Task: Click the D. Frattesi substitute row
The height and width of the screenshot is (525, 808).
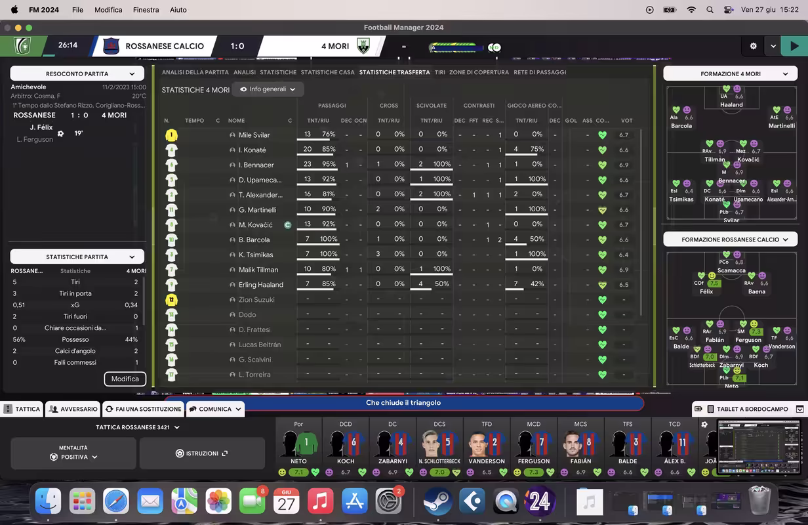Action: coord(400,329)
